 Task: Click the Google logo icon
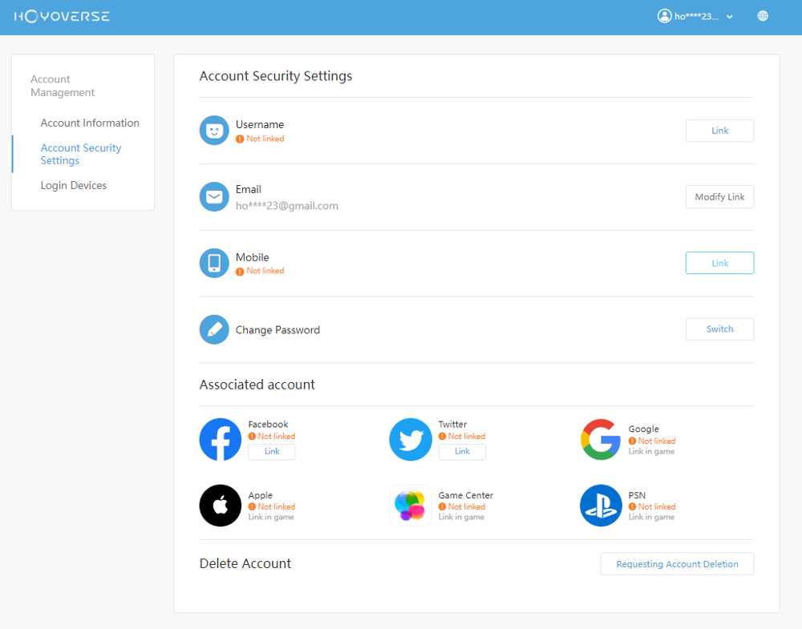point(601,439)
